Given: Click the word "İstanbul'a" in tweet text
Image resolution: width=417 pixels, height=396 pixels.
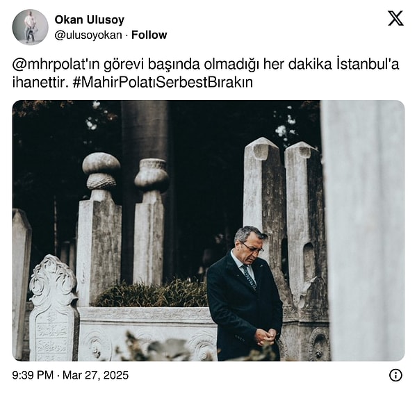Looking at the screenshot, I should pyautogui.click(x=368, y=65).
